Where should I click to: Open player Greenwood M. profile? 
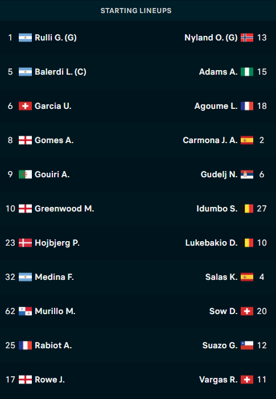point(64,209)
